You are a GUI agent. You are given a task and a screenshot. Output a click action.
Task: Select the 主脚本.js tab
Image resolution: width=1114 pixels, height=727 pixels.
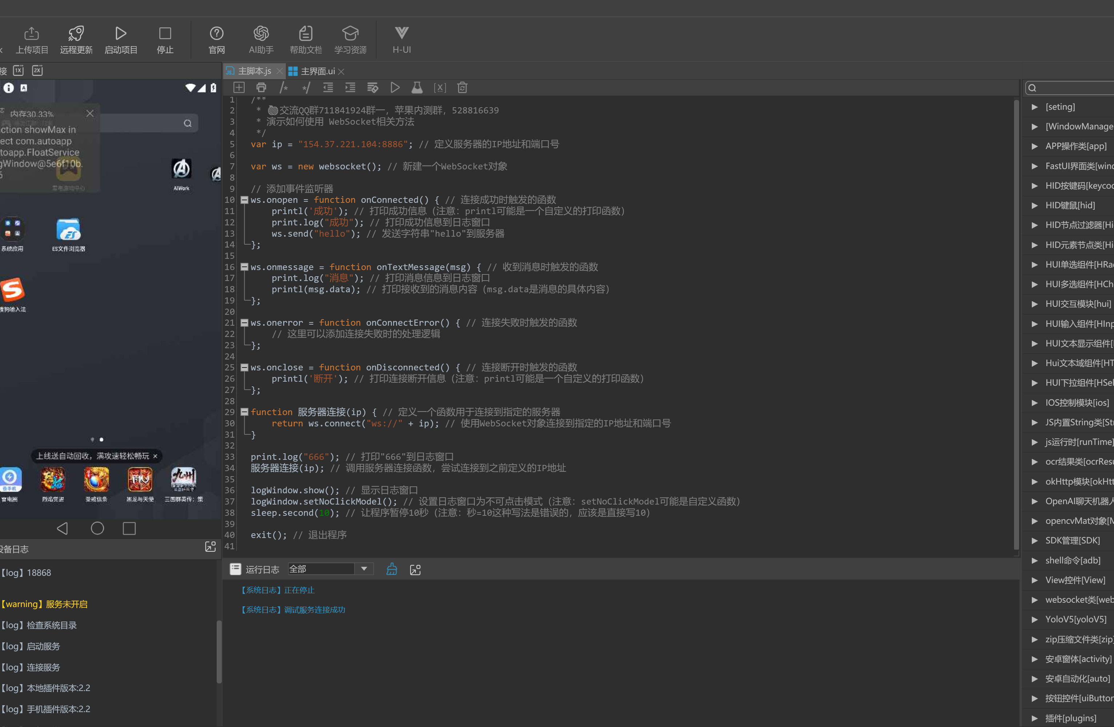(254, 71)
